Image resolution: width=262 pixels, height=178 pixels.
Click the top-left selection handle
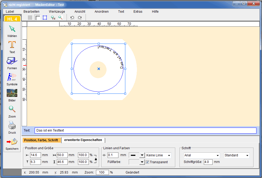click(x=72, y=44)
